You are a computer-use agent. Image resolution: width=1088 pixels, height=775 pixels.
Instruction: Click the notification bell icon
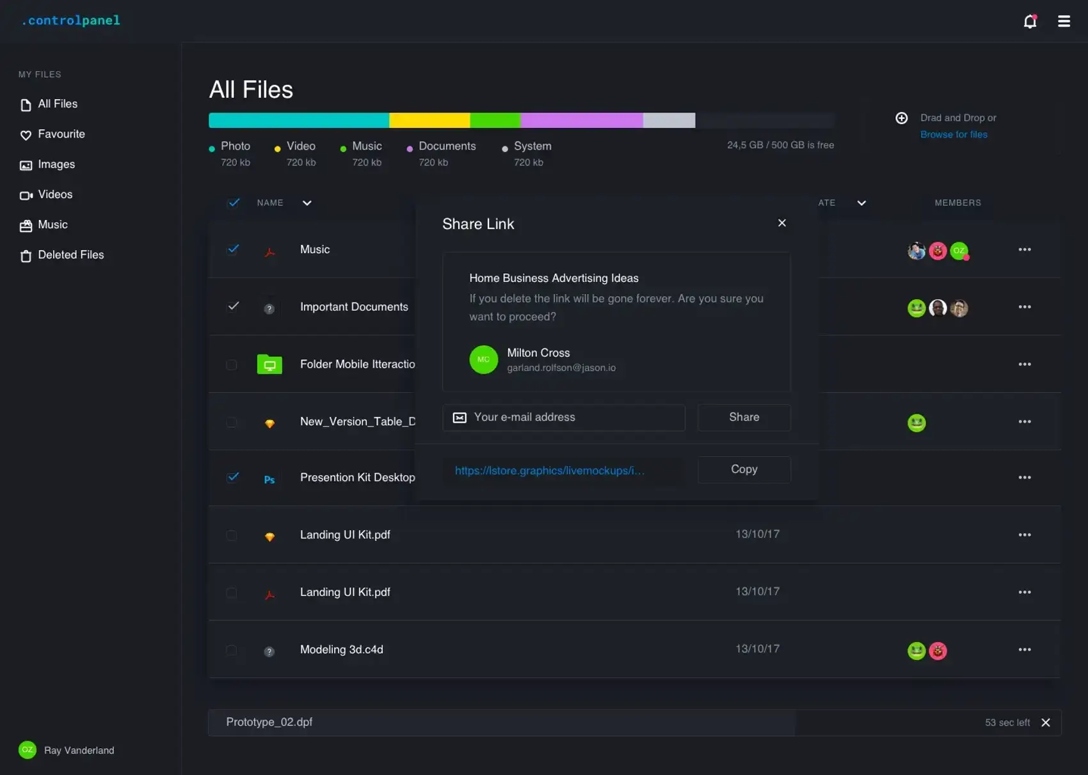point(1029,22)
